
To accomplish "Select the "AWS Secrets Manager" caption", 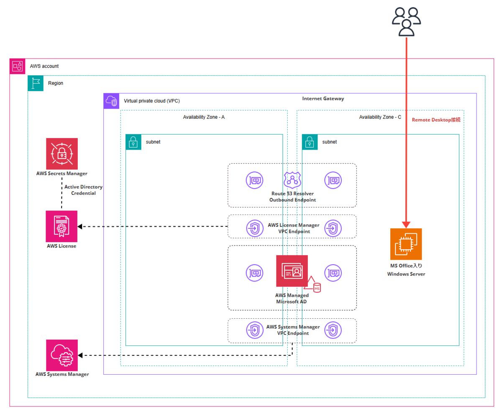I will pos(62,174).
